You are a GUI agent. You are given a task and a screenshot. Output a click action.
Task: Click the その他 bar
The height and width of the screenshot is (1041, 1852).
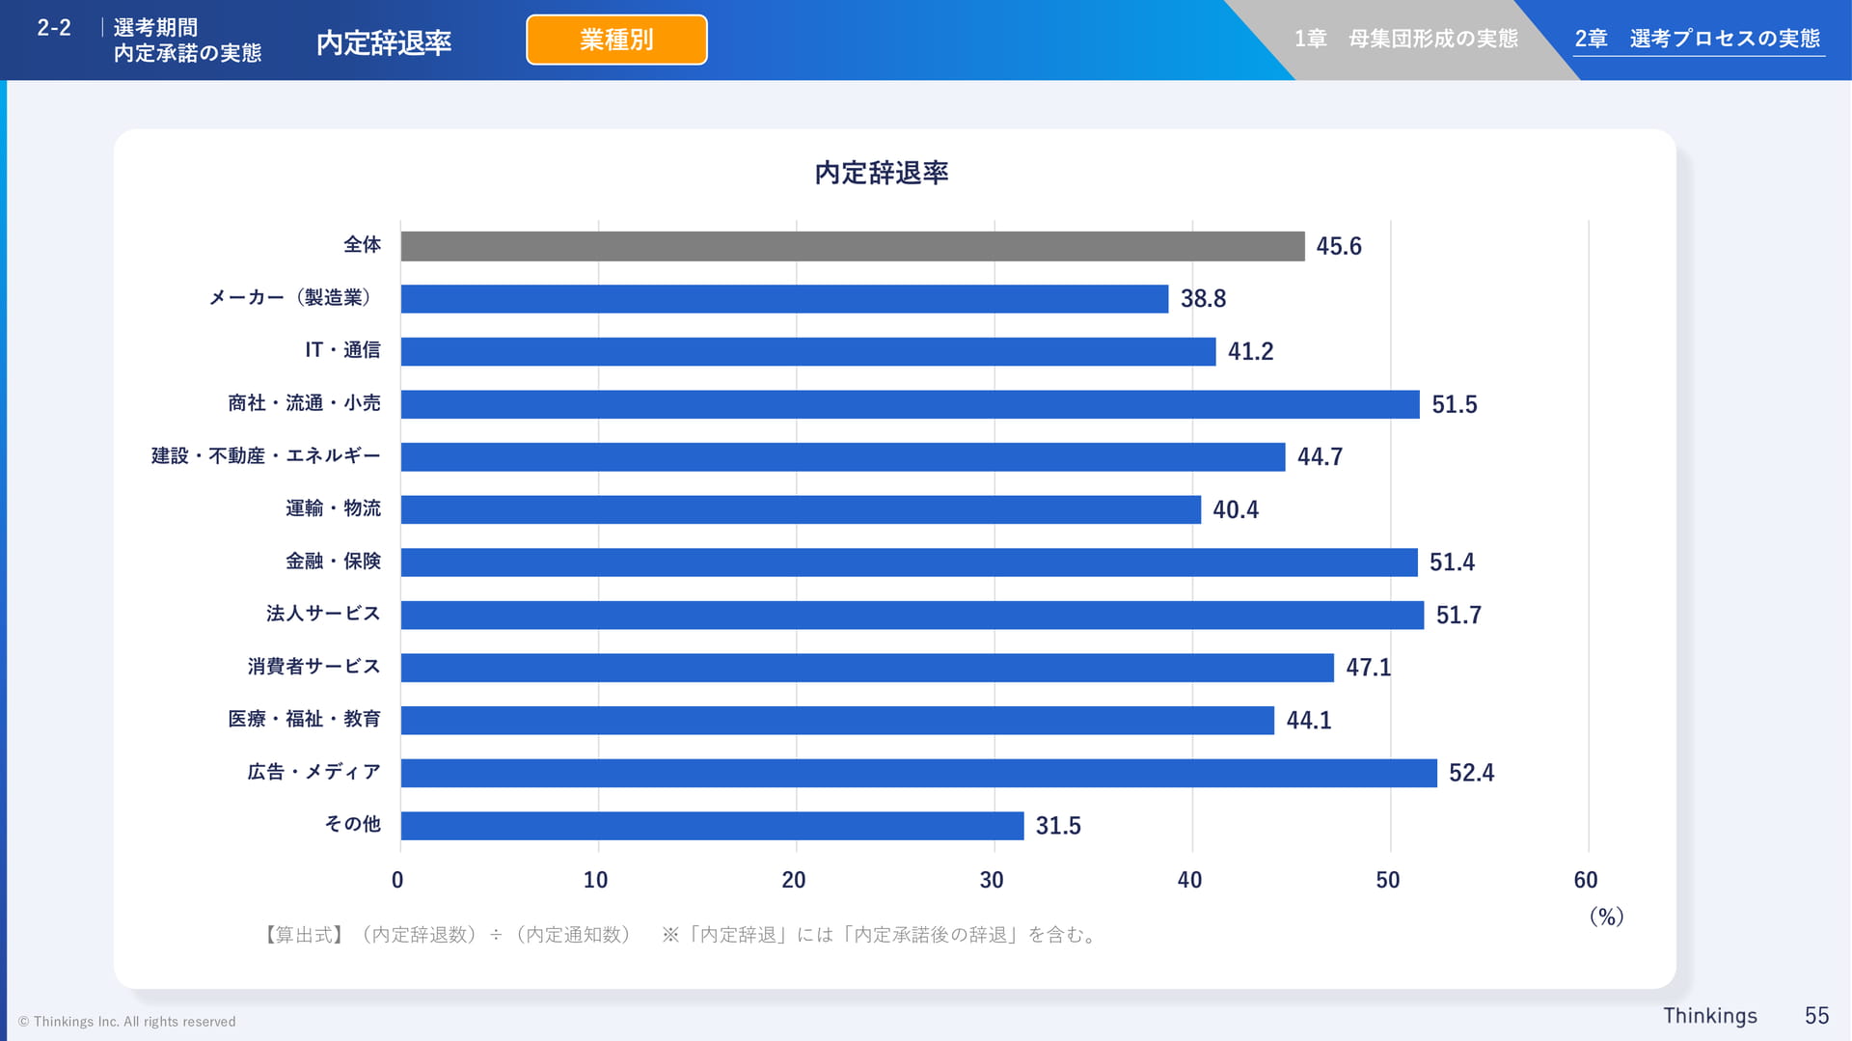coord(713,826)
